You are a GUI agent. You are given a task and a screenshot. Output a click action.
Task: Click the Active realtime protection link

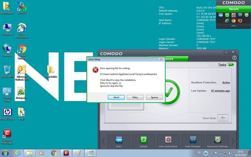coord(226,83)
